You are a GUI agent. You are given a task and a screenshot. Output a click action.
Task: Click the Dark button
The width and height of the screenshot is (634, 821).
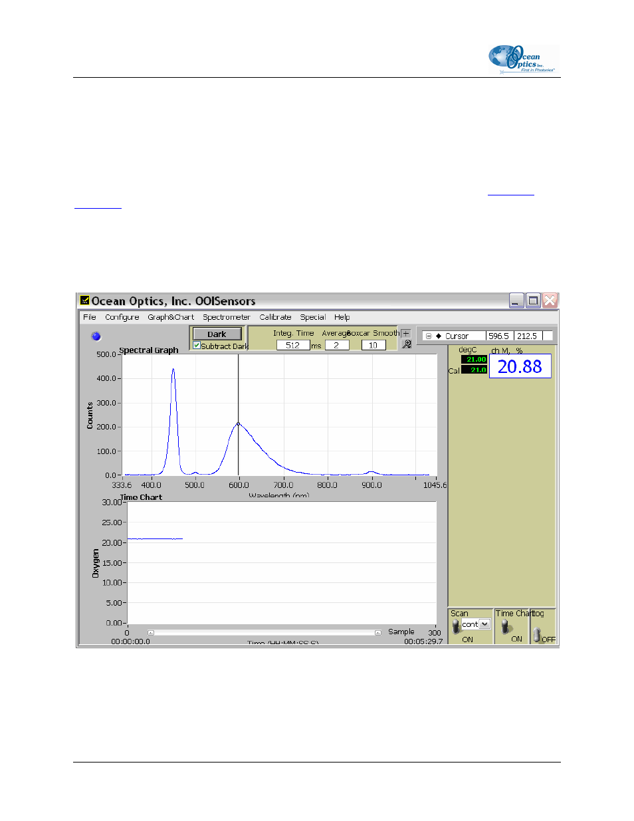coord(217,334)
